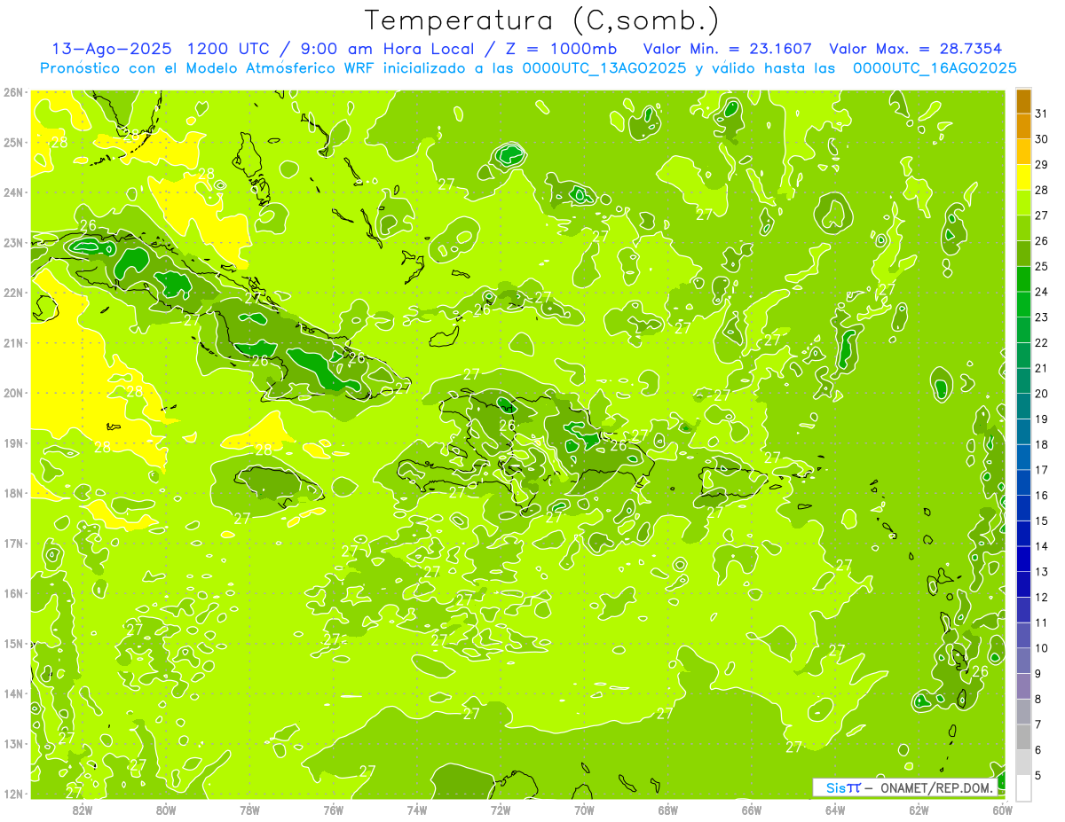Image resolution: width=1065 pixels, height=822 pixels.
Task: Select the '80W' longitude axis label
Action: 165,810
